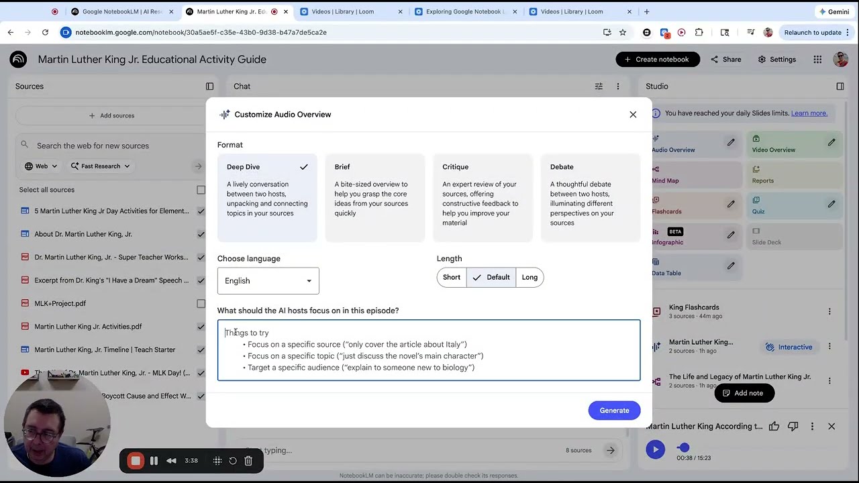Viewport: 859px width, 483px height.
Task: Open the Web source type dropdown
Action: point(41,166)
